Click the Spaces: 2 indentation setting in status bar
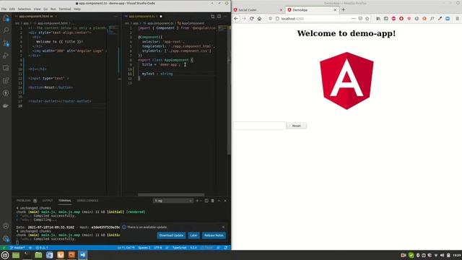 pyautogui.click(x=144, y=248)
